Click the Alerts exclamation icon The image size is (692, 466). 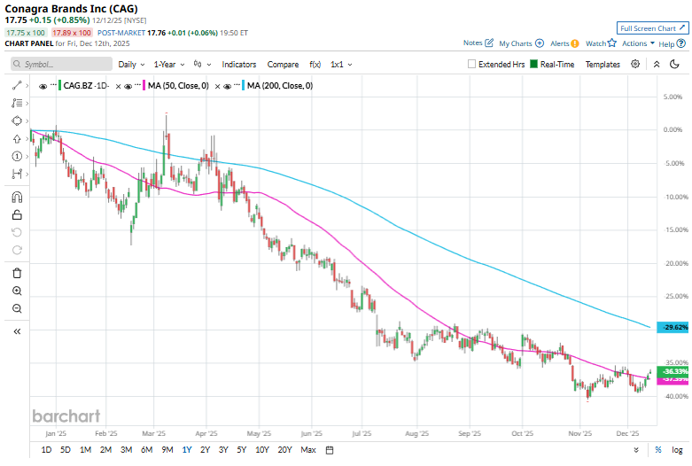[575, 43]
